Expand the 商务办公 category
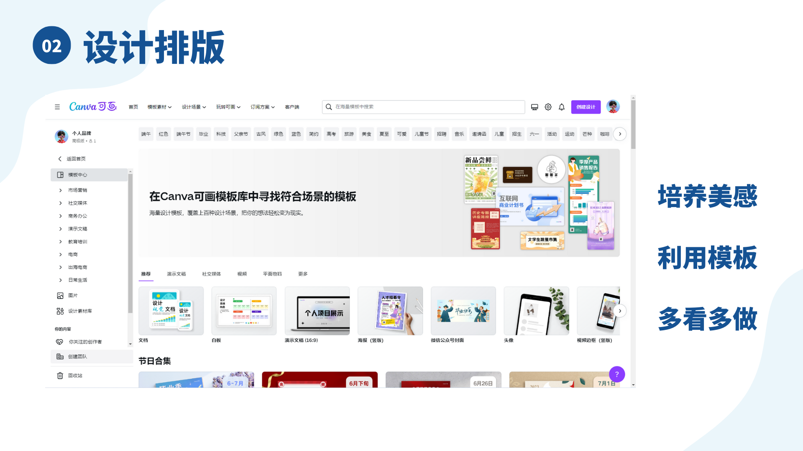The image size is (803, 451). point(60,216)
